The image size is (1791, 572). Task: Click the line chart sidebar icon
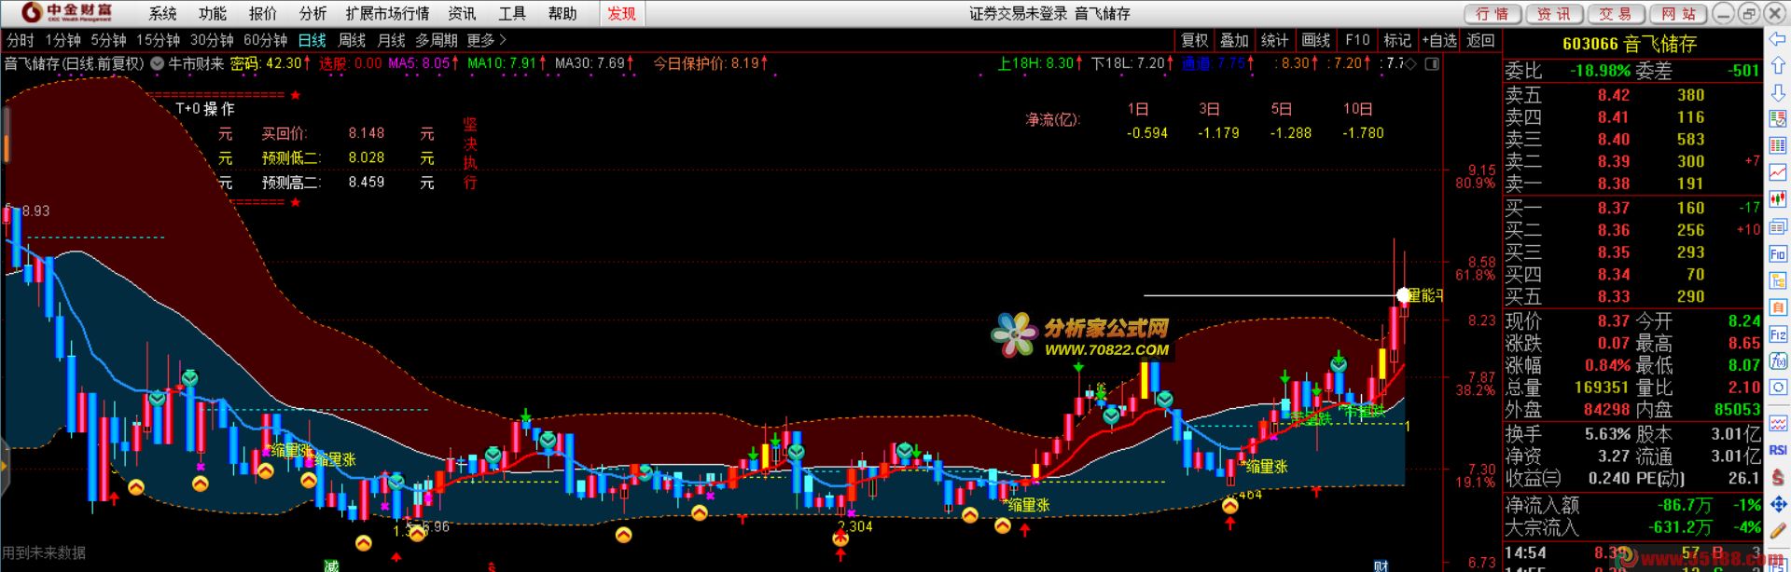click(1778, 173)
